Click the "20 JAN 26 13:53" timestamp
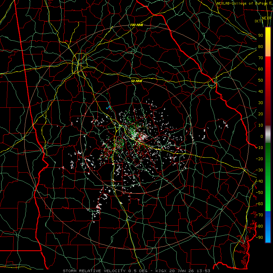Viewport: 273px width, 273px height. (x=190, y=271)
